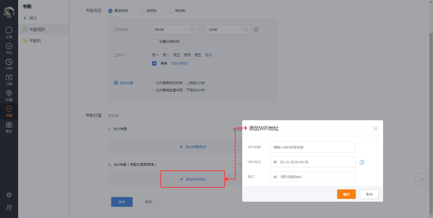
Task: Open the 09:00 start time picker
Action: (175, 30)
